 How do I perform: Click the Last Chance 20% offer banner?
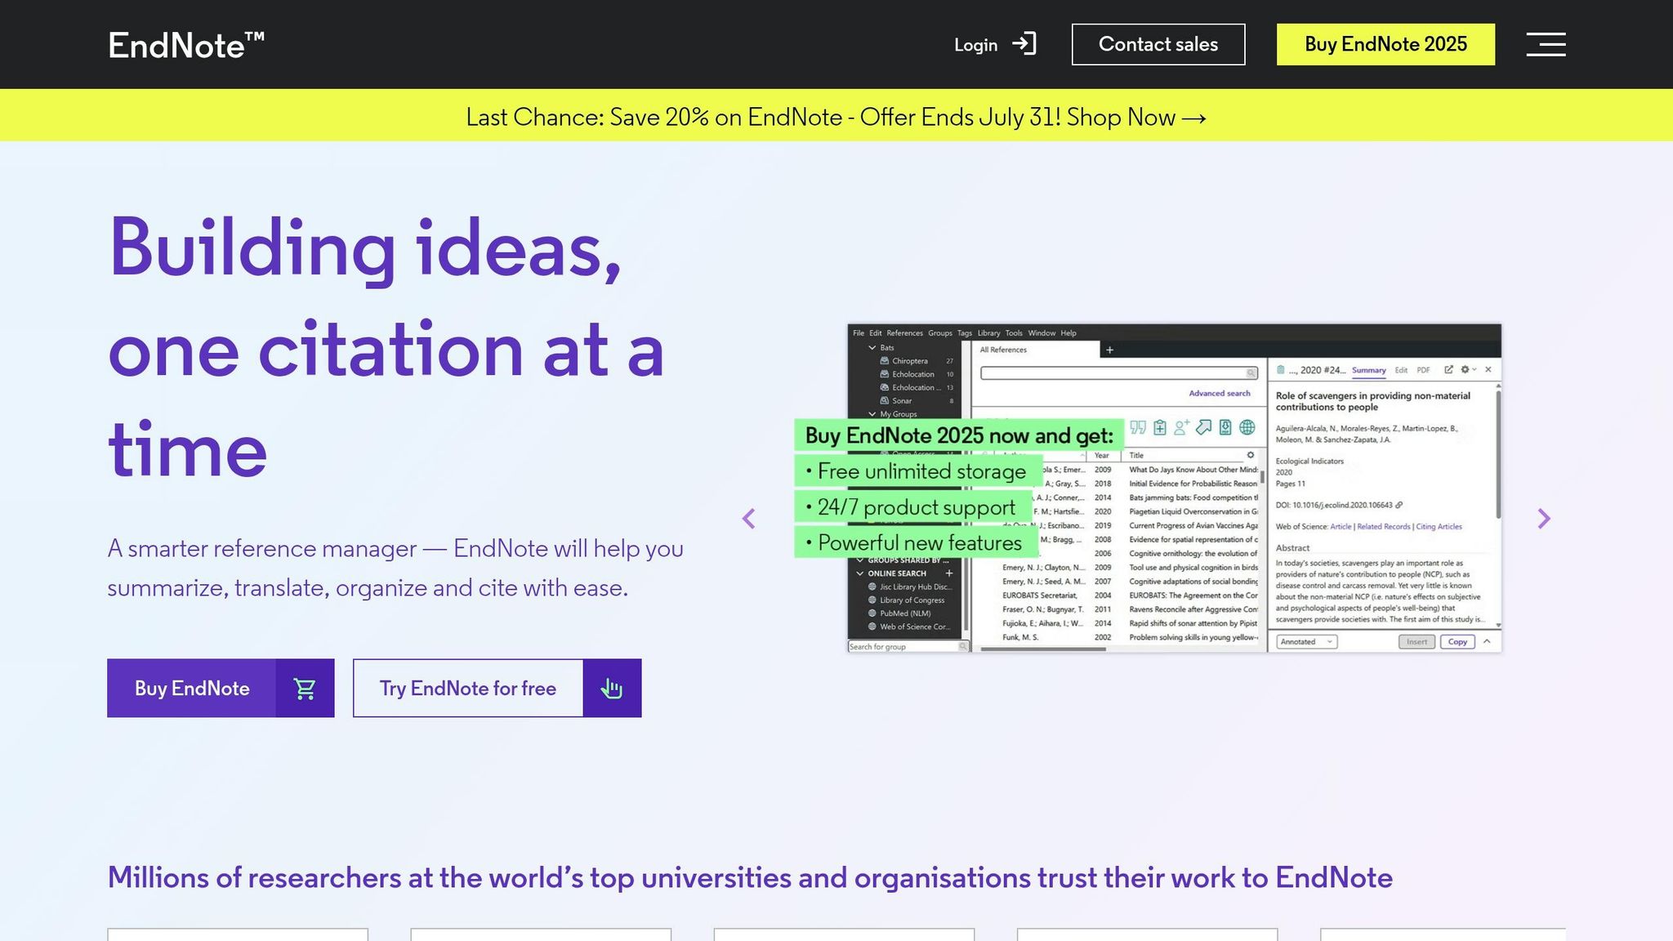click(x=836, y=117)
